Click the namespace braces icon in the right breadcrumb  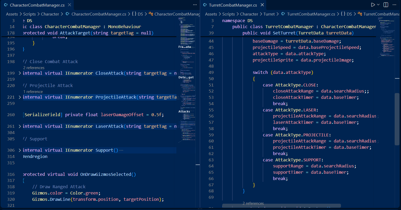click(343, 14)
